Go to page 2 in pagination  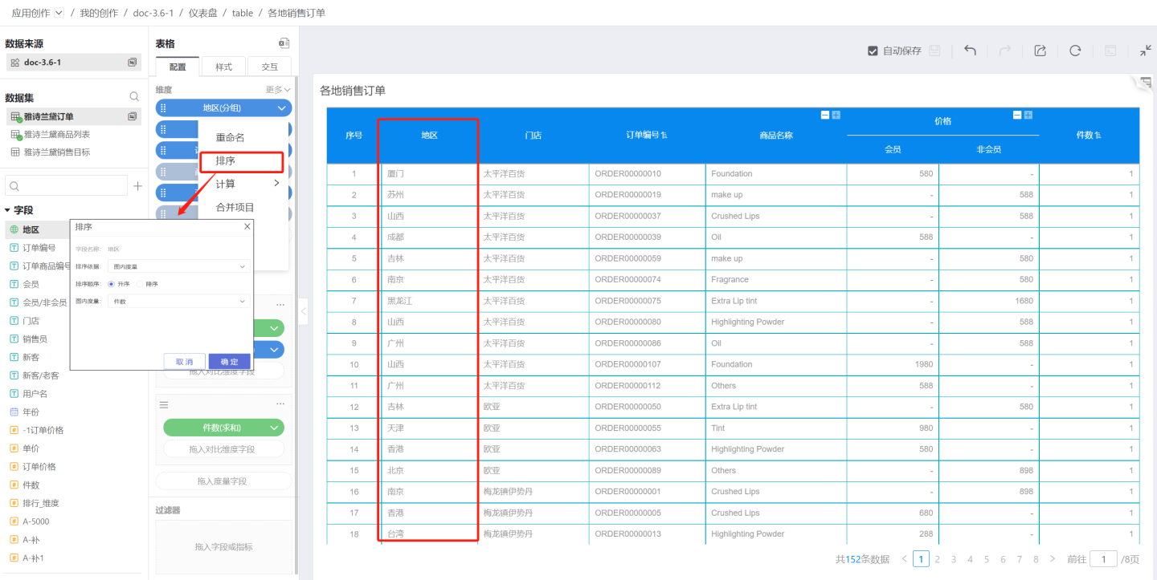937,559
